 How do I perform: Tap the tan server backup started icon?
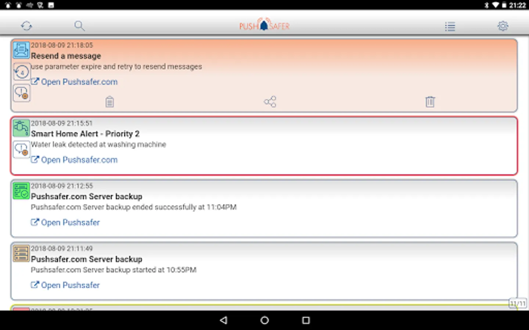[x=21, y=253]
